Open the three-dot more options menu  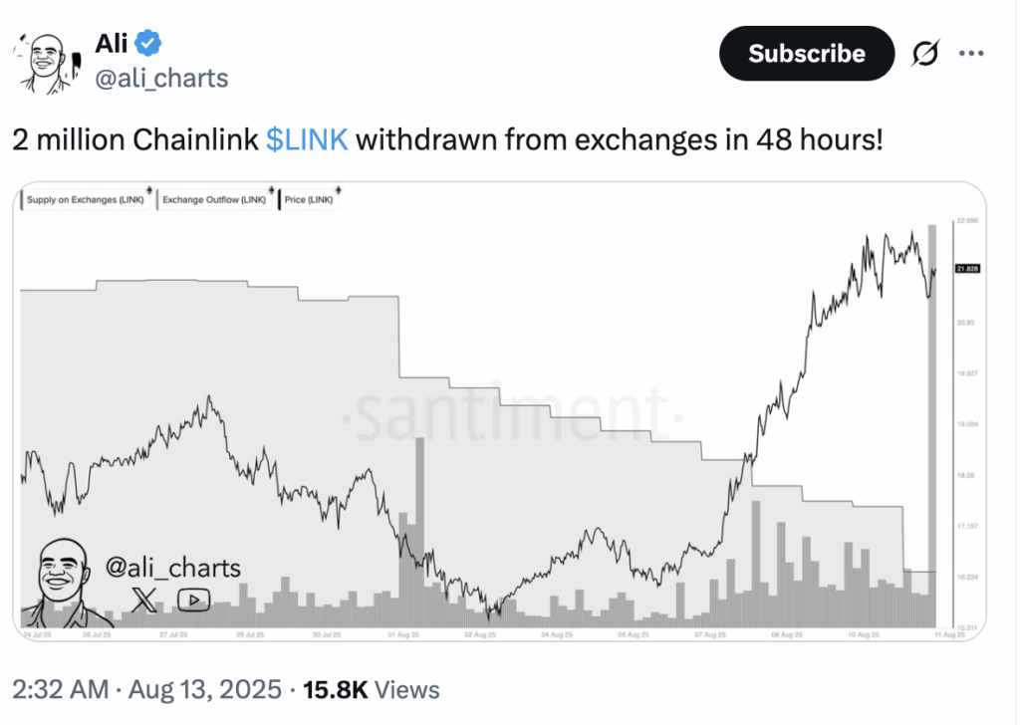[x=971, y=54]
